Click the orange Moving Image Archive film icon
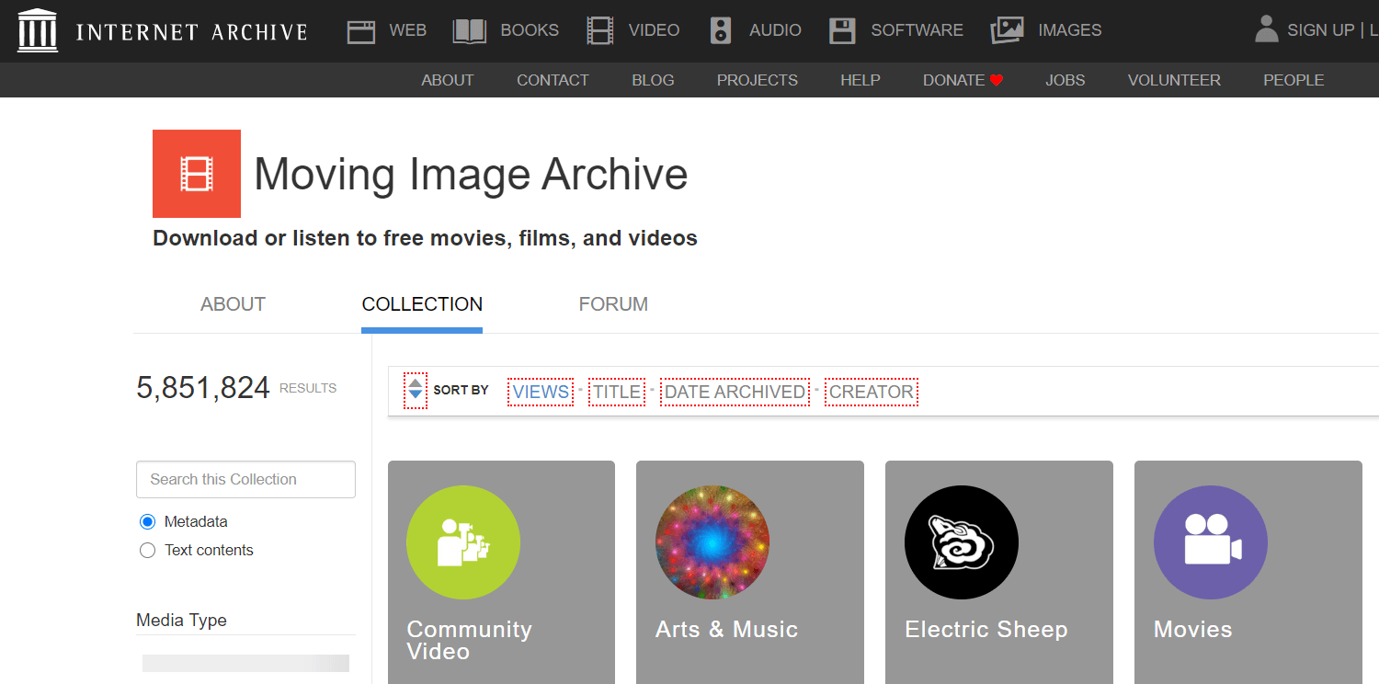The width and height of the screenshot is (1379, 684). coord(197,174)
